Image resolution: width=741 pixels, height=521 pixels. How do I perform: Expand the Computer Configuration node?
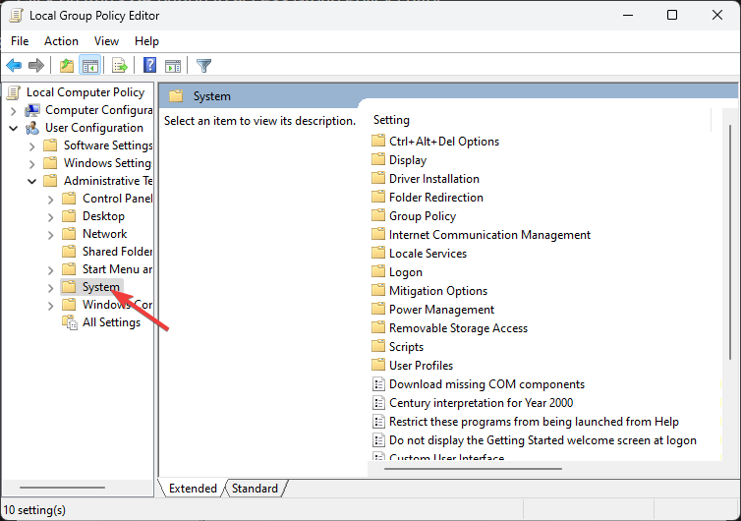click(x=13, y=111)
